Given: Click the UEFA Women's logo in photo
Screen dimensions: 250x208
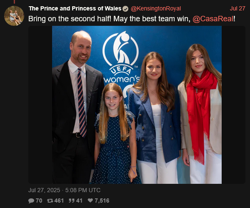Looking at the screenshot, I should click(121, 58).
